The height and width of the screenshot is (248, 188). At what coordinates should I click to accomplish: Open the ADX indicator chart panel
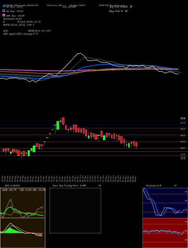point(23,203)
